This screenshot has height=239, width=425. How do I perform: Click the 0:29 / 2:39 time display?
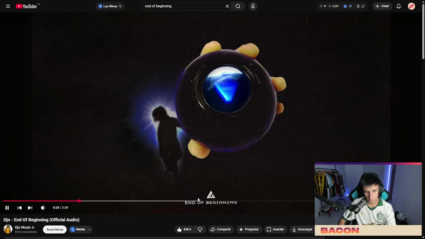[60, 208]
